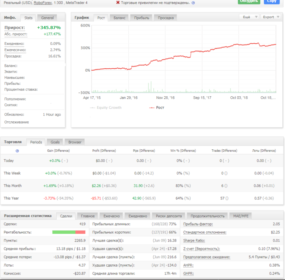Open the Сделки statistics tab
285x280 pixels.
(x=66, y=216)
